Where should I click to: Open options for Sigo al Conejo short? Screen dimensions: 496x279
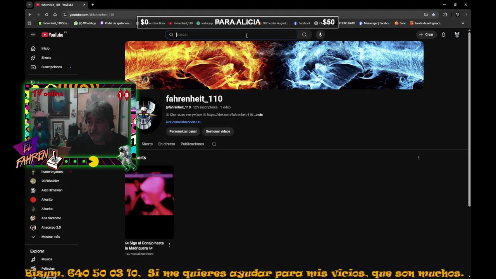coord(169,245)
